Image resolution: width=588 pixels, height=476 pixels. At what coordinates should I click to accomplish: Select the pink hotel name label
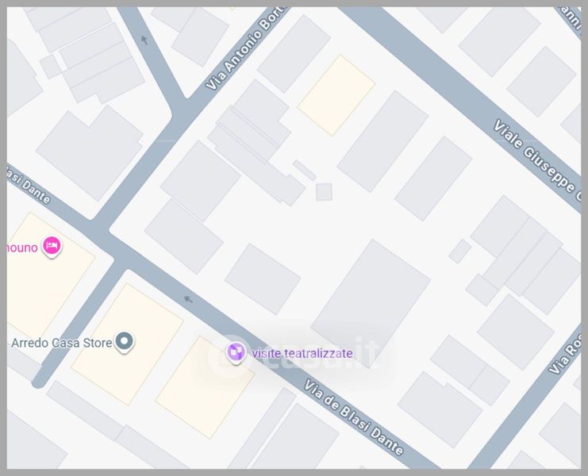(x=22, y=248)
